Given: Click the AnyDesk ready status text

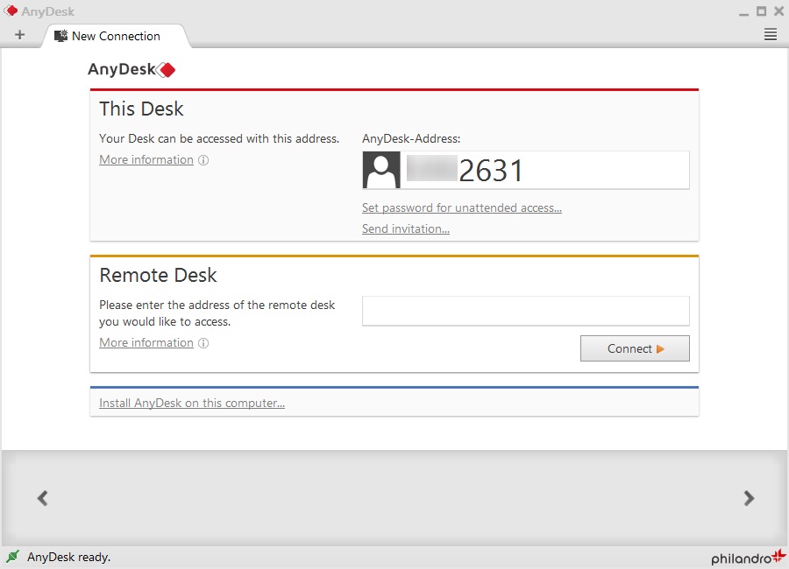Looking at the screenshot, I should tap(69, 557).
